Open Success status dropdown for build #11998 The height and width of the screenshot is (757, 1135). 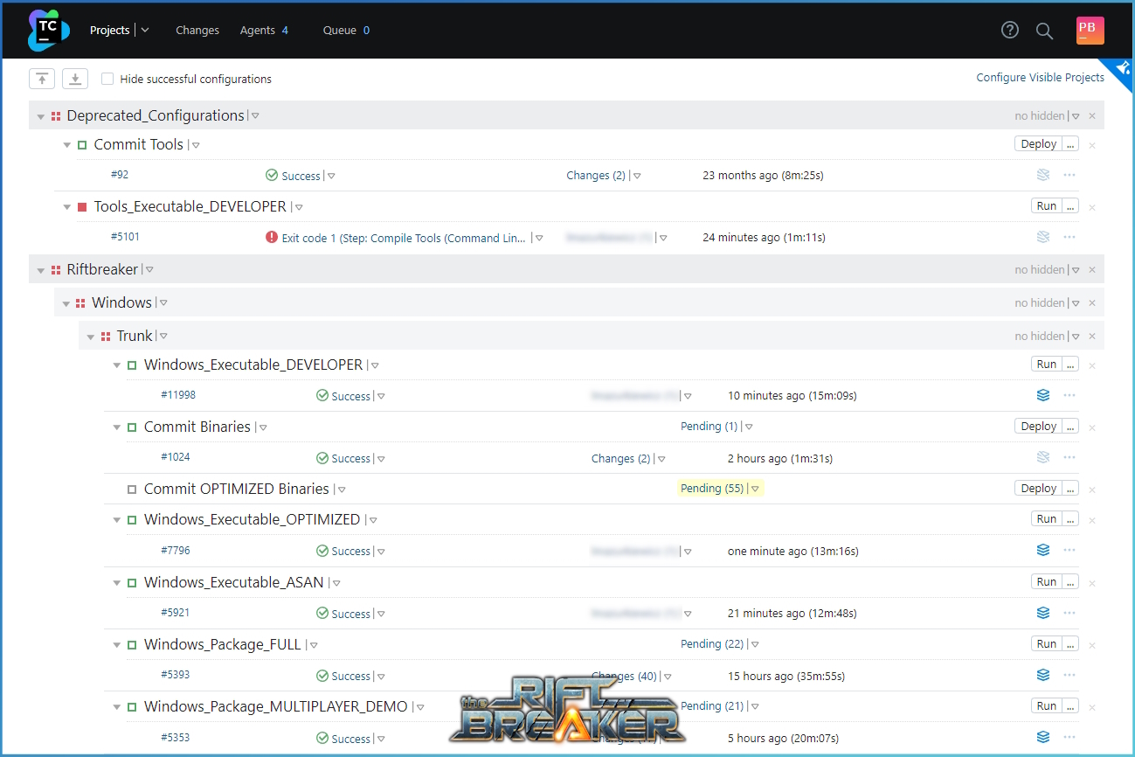pos(381,396)
